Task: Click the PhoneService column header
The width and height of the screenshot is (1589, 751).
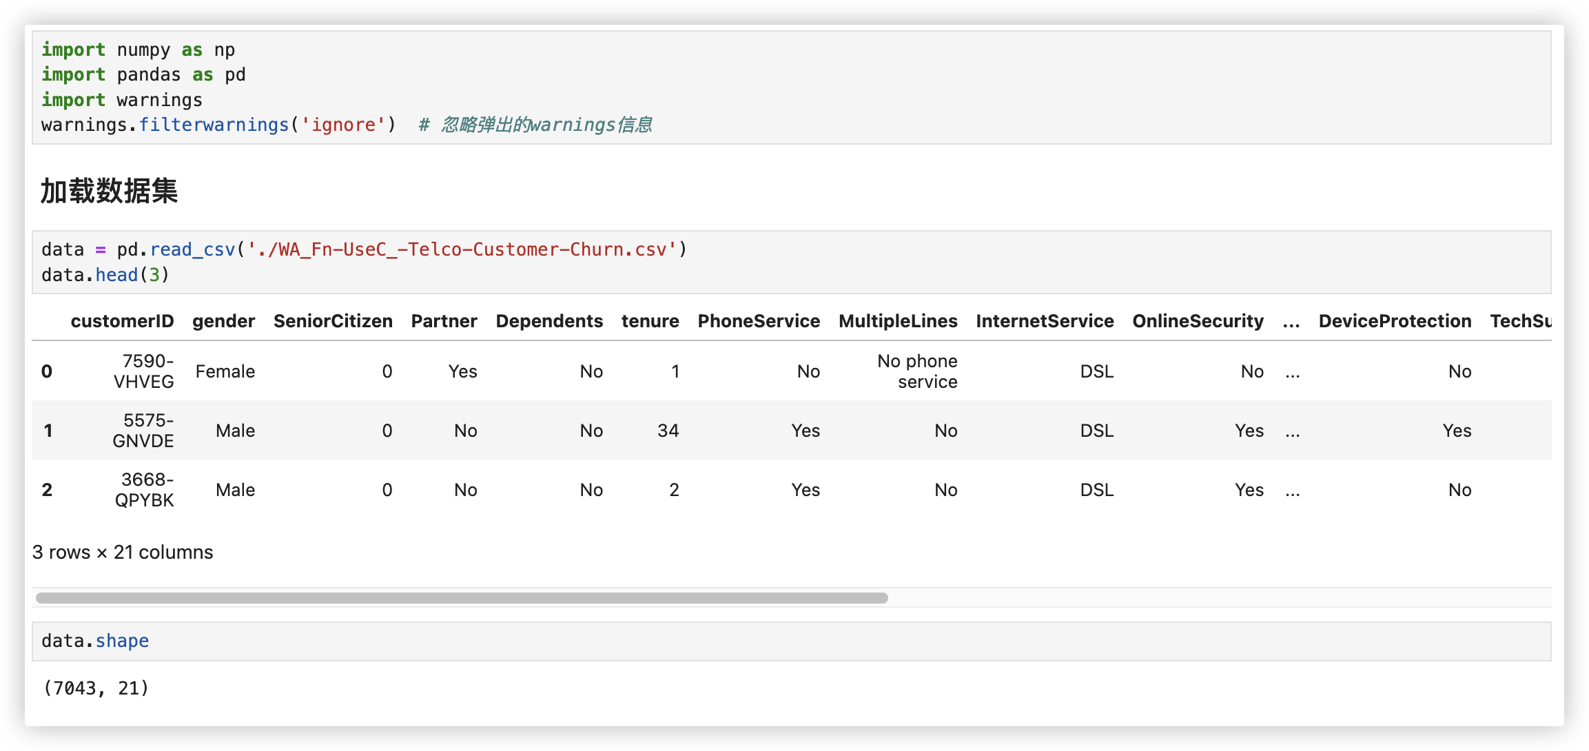Action: pyautogui.click(x=759, y=321)
